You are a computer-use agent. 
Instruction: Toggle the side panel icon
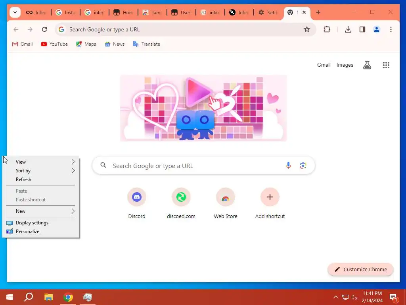tap(362, 29)
